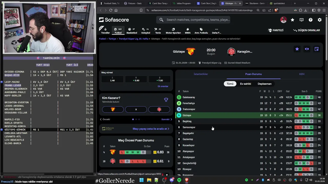Open the Sofascore home logo
Screen dimensions: 328x184
114,20
